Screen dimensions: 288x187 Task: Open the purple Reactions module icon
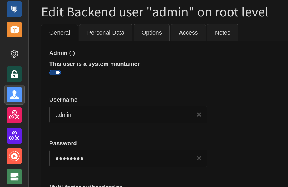[14, 136]
